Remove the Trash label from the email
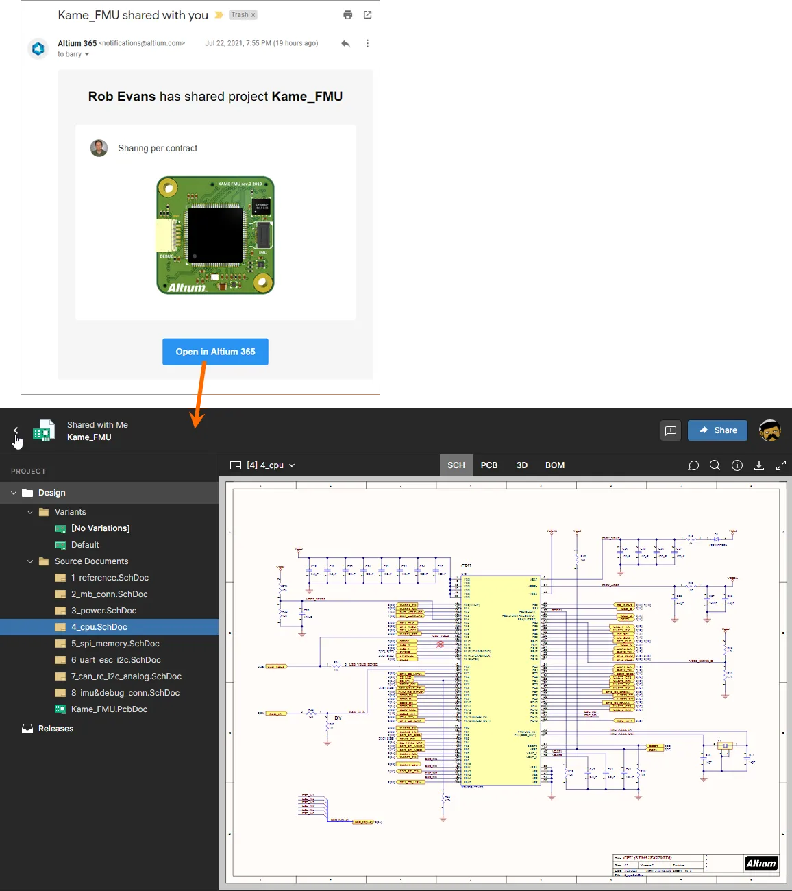This screenshot has width=792, height=891. (253, 15)
